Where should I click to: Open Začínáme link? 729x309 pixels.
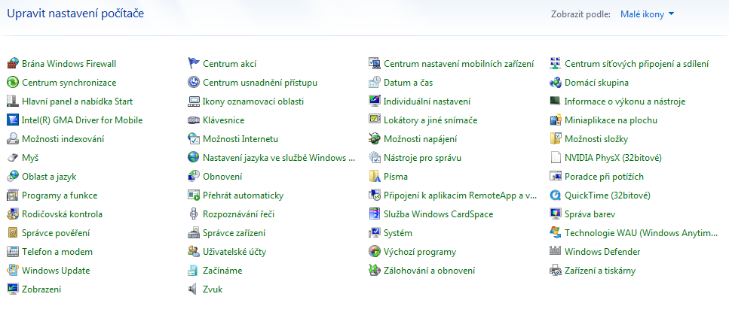(x=222, y=271)
